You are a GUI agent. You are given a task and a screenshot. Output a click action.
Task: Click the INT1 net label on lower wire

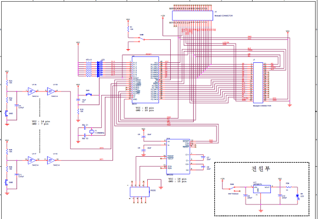pyautogui.click(x=101, y=160)
